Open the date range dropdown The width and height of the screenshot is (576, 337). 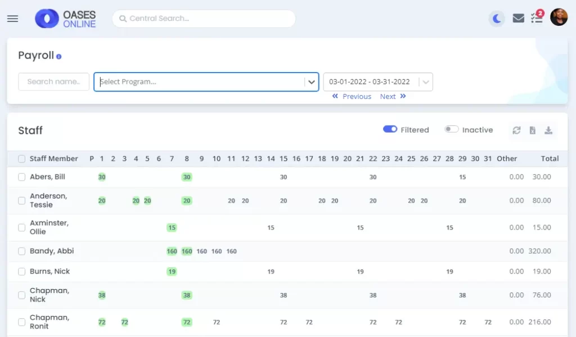click(x=426, y=82)
